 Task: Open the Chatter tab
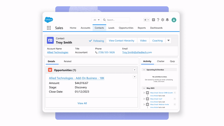coord(161,61)
